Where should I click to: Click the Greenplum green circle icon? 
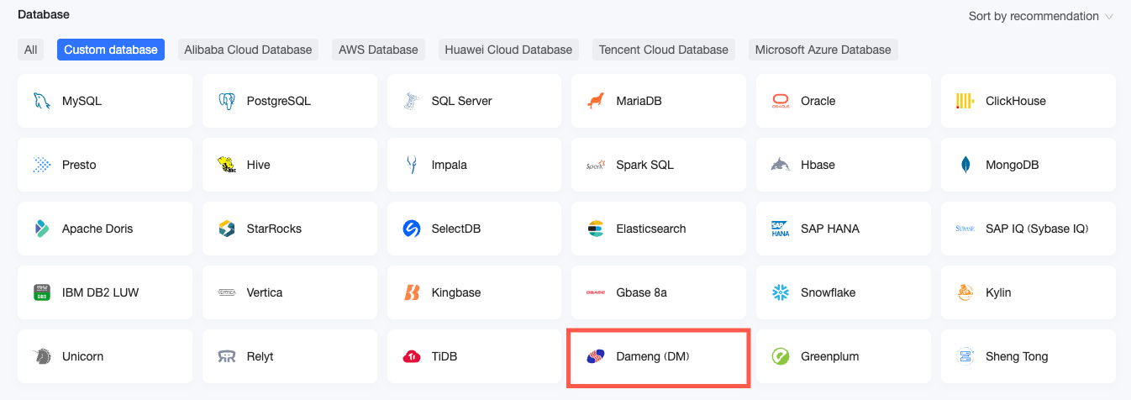pos(781,356)
